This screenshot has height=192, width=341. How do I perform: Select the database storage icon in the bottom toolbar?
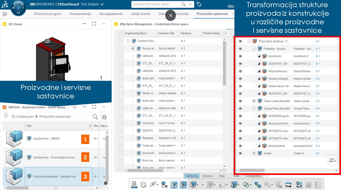point(134,184)
